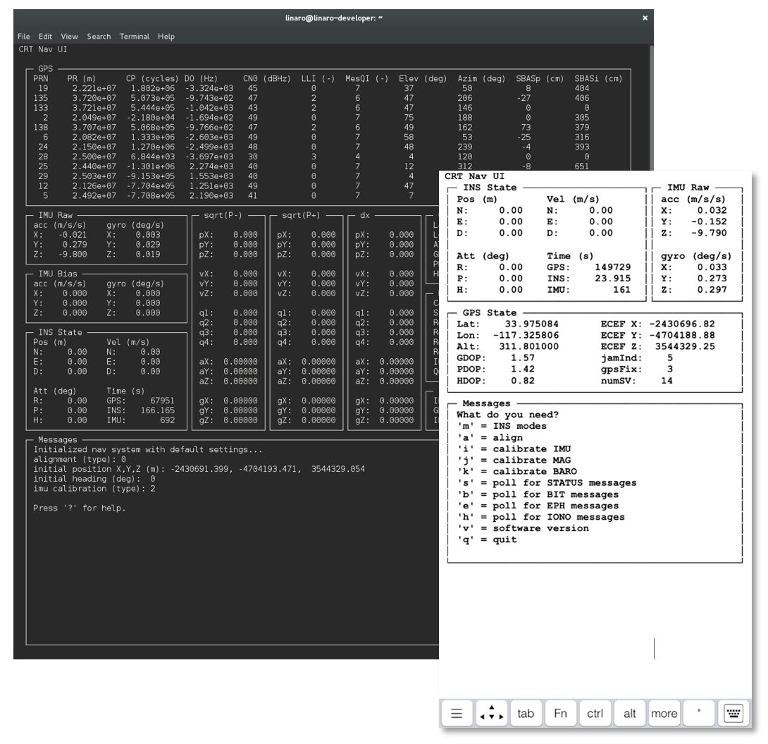Select the 'k' = calibrate BARO line
This screenshot has height=744, width=768.
pos(516,471)
